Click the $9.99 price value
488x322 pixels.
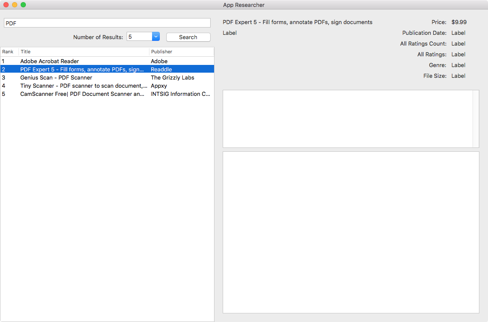[459, 22]
